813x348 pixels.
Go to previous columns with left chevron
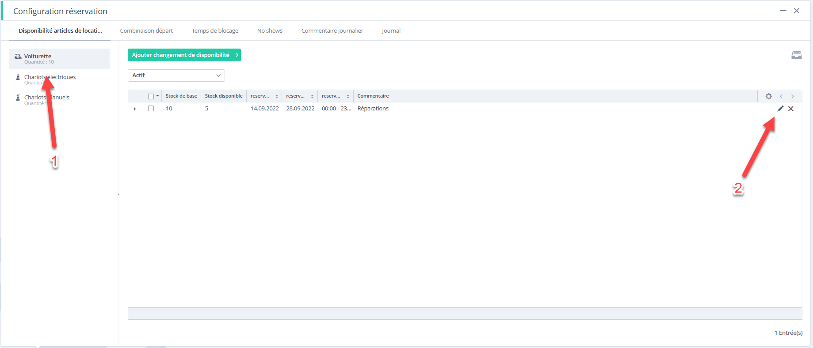[781, 96]
